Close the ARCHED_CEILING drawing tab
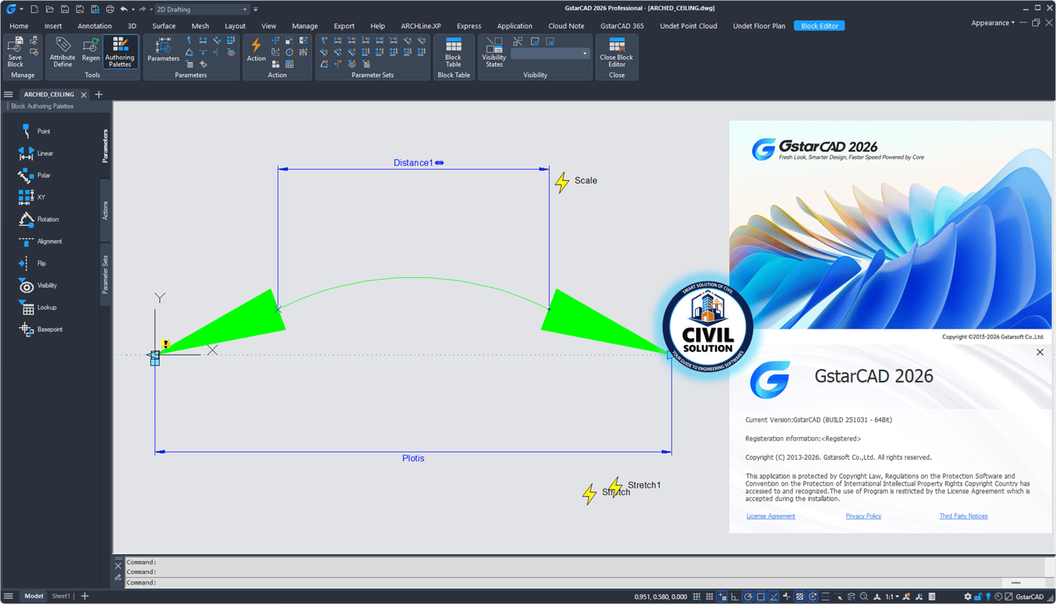Viewport: 1056px width, 604px height. [84, 94]
